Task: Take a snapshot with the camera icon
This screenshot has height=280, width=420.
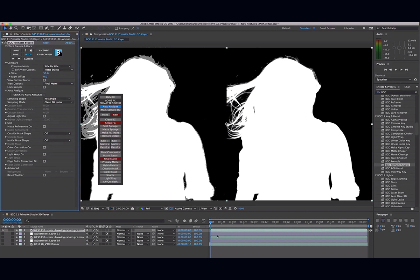Action: click(132, 209)
